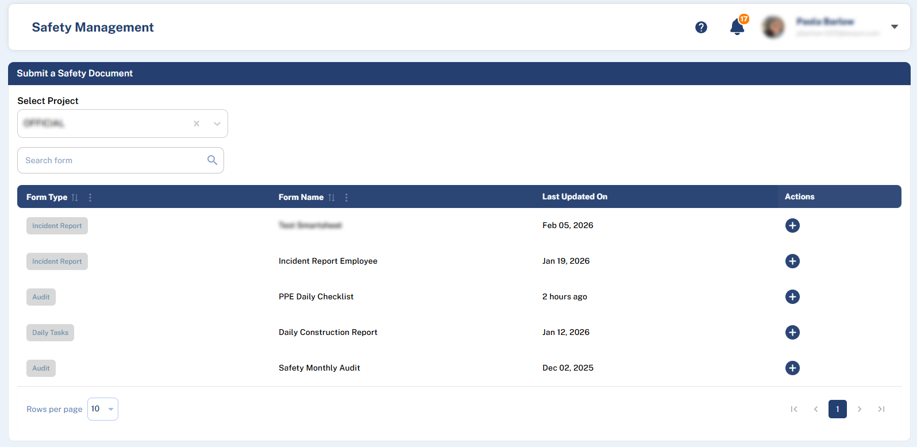Click the Last Updated On header
The width and height of the screenshot is (917, 447).
coord(575,196)
